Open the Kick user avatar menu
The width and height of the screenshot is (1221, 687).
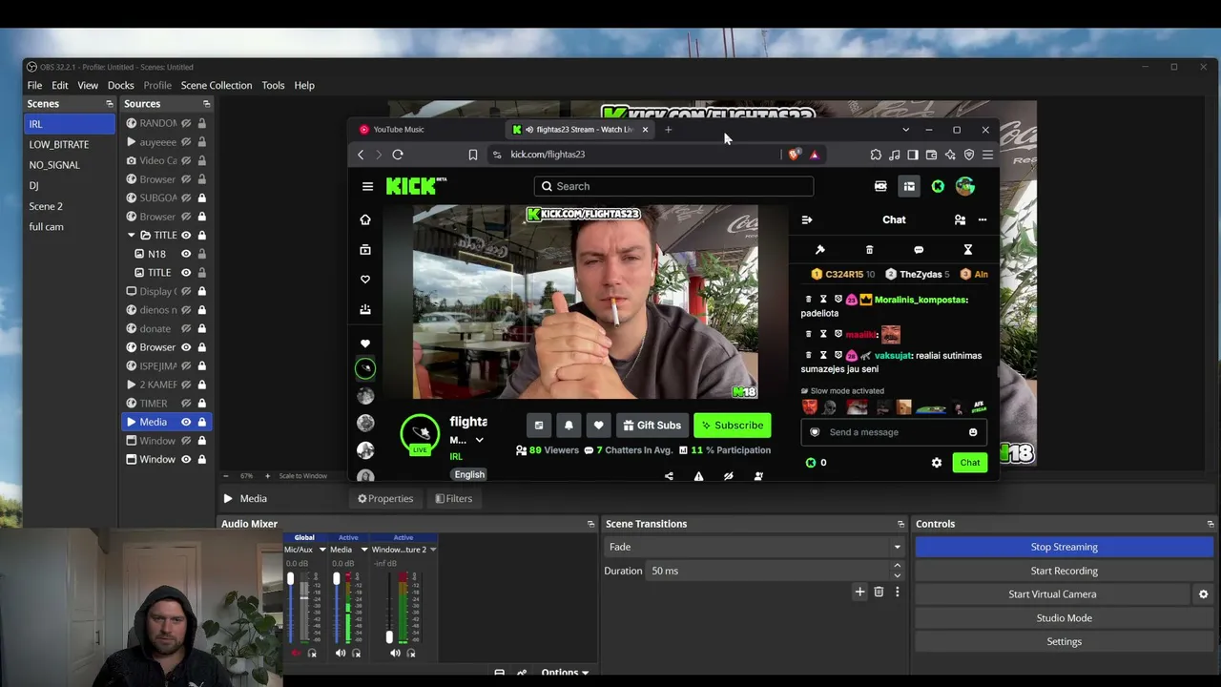[965, 186]
